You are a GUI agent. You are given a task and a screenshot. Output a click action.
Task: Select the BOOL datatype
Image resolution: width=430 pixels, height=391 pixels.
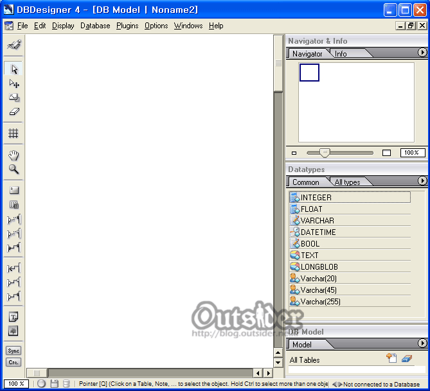(x=350, y=243)
